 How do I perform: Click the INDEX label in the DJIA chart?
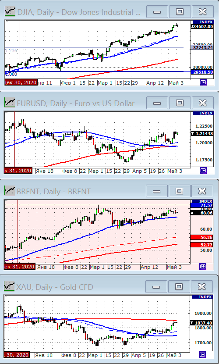202,22
